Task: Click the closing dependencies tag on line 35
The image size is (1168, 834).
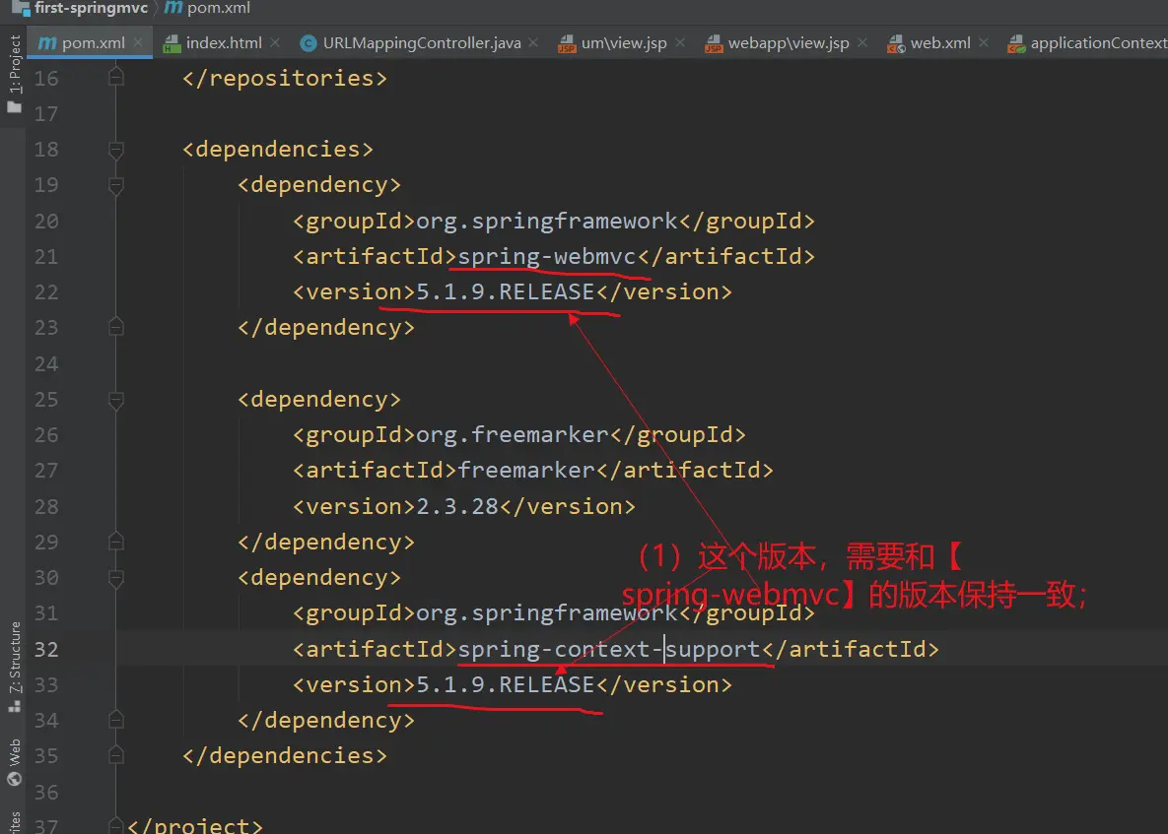Action: (285, 756)
